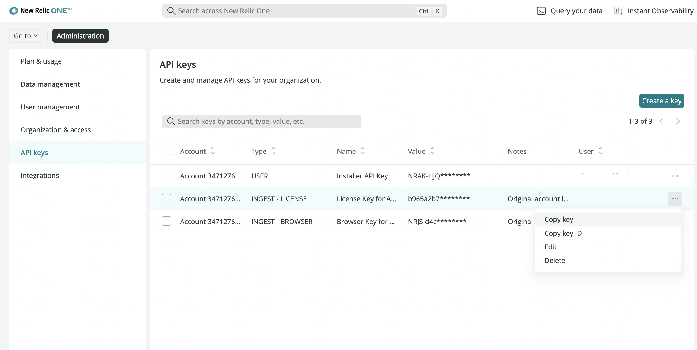Click the Instant Observability chart icon

point(618,11)
